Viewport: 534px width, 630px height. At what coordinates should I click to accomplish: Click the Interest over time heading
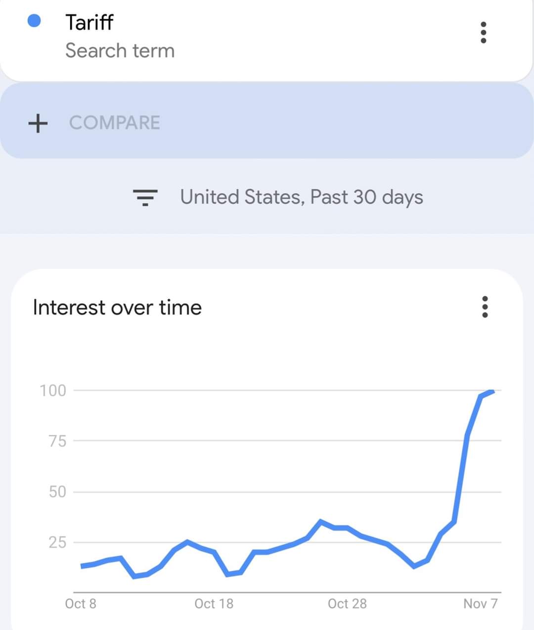pos(117,307)
